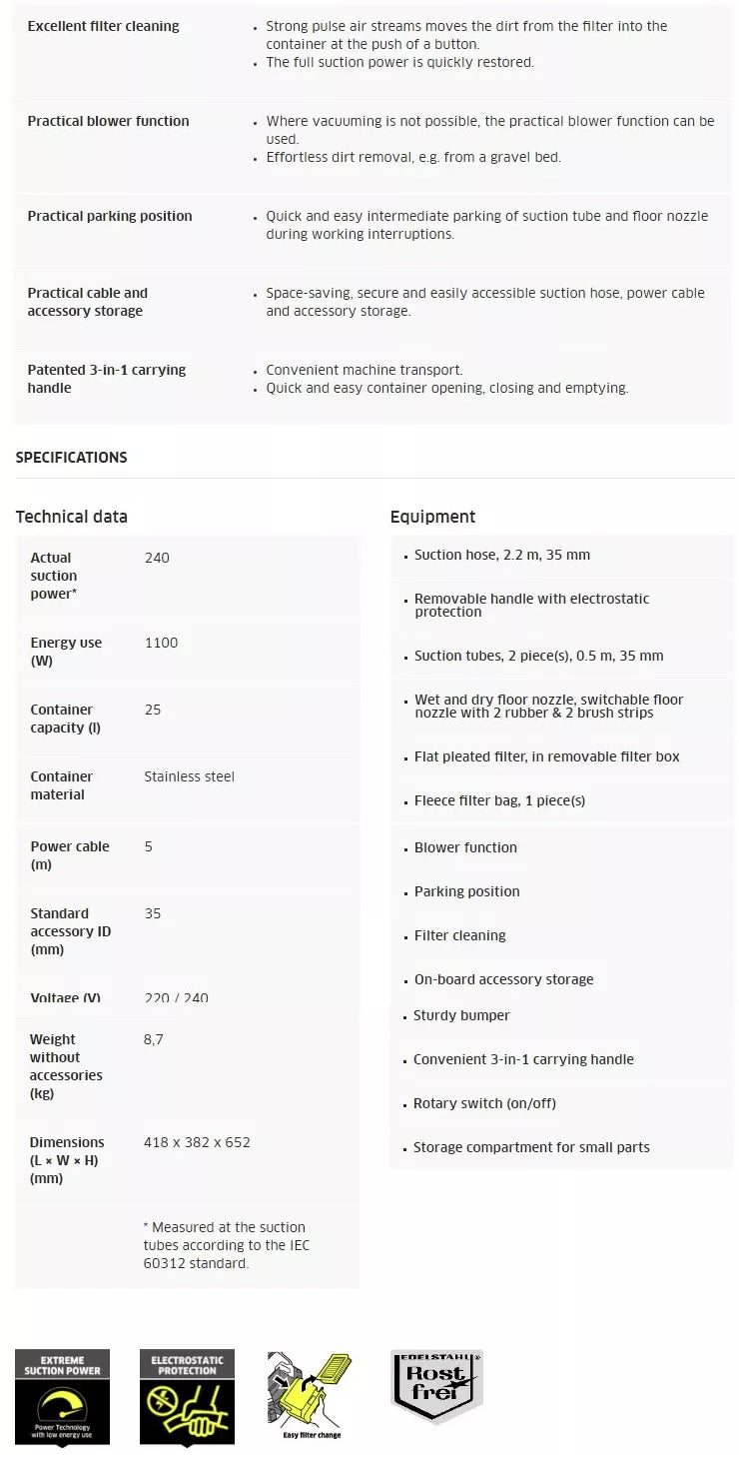Viewport: 739px width, 1473px height.
Task: Click the Technical data heading
Action: tap(71, 517)
